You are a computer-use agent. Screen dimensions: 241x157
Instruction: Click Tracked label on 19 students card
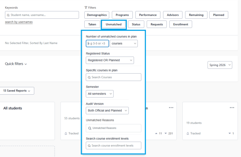tap(195, 134)
